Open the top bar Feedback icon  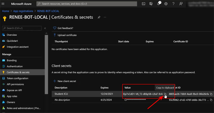181,4
